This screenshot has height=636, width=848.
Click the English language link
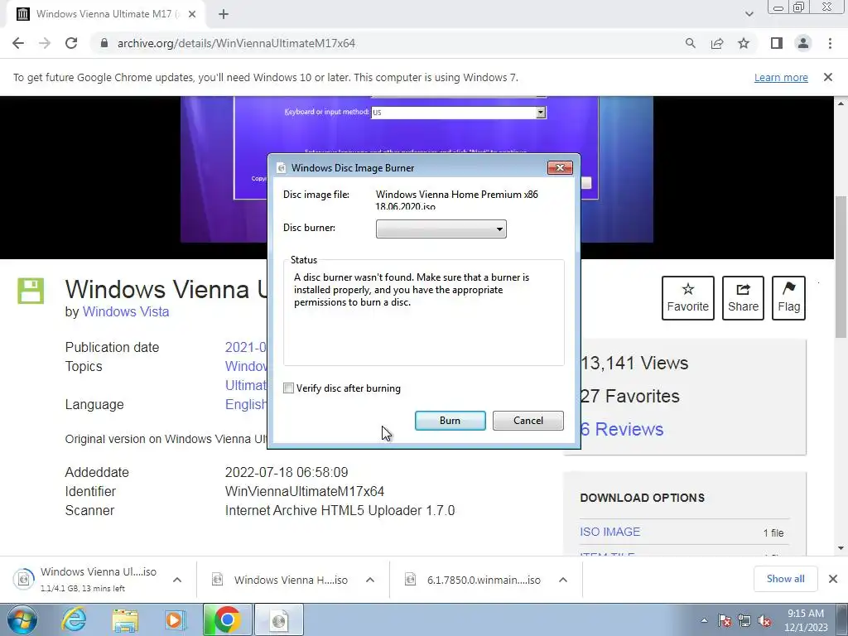[246, 404]
